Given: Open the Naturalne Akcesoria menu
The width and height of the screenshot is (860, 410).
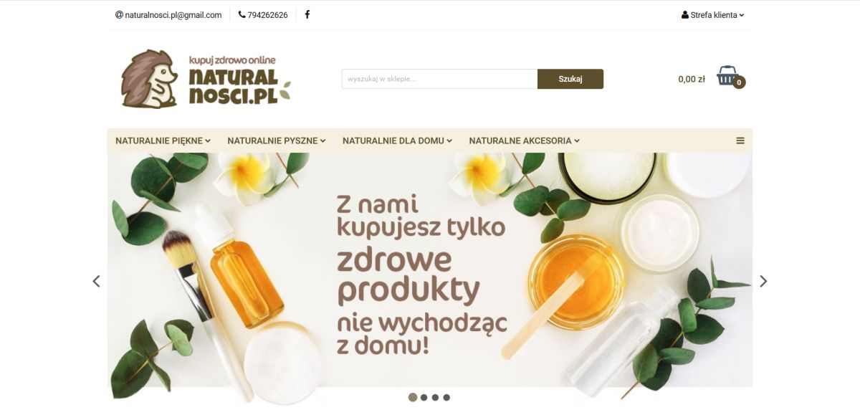Looking at the screenshot, I should (525, 140).
